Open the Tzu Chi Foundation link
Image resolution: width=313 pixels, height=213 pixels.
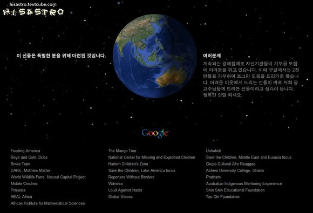[222, 197]
